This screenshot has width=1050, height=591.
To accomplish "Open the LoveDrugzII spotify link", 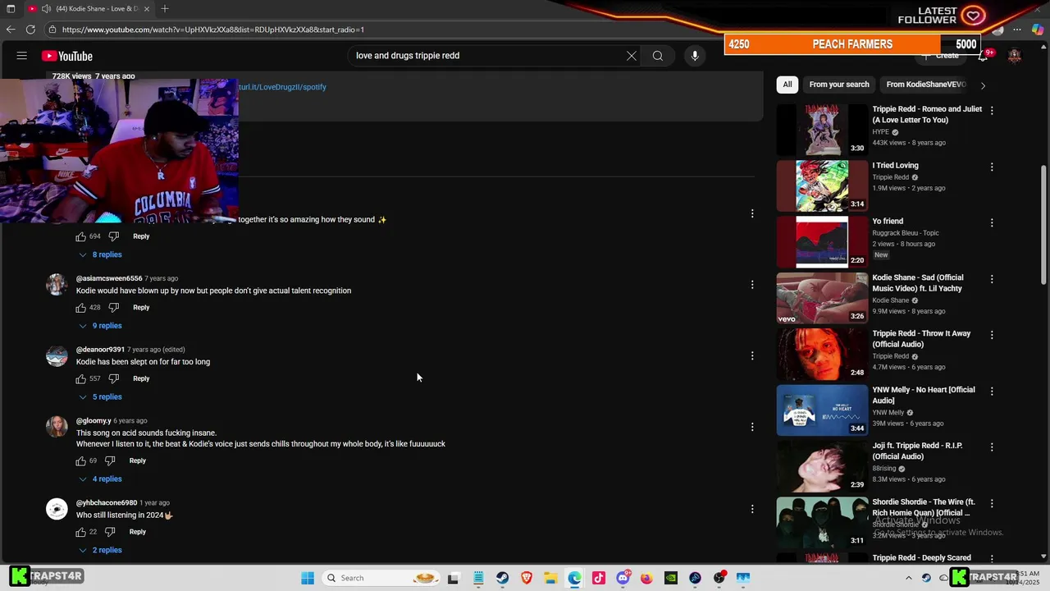I will coord(282,87).
